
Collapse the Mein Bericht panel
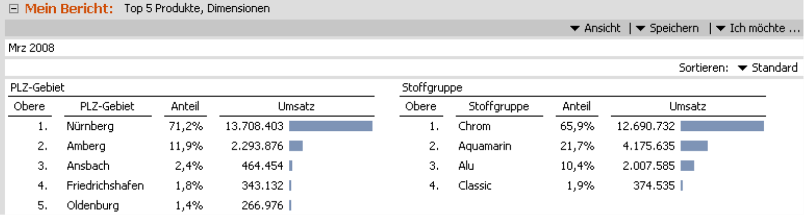coord(14,9)
